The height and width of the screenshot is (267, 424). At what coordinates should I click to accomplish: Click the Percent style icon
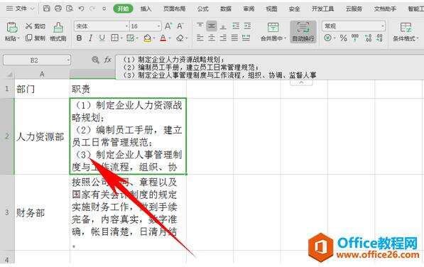tap(344, 38)
